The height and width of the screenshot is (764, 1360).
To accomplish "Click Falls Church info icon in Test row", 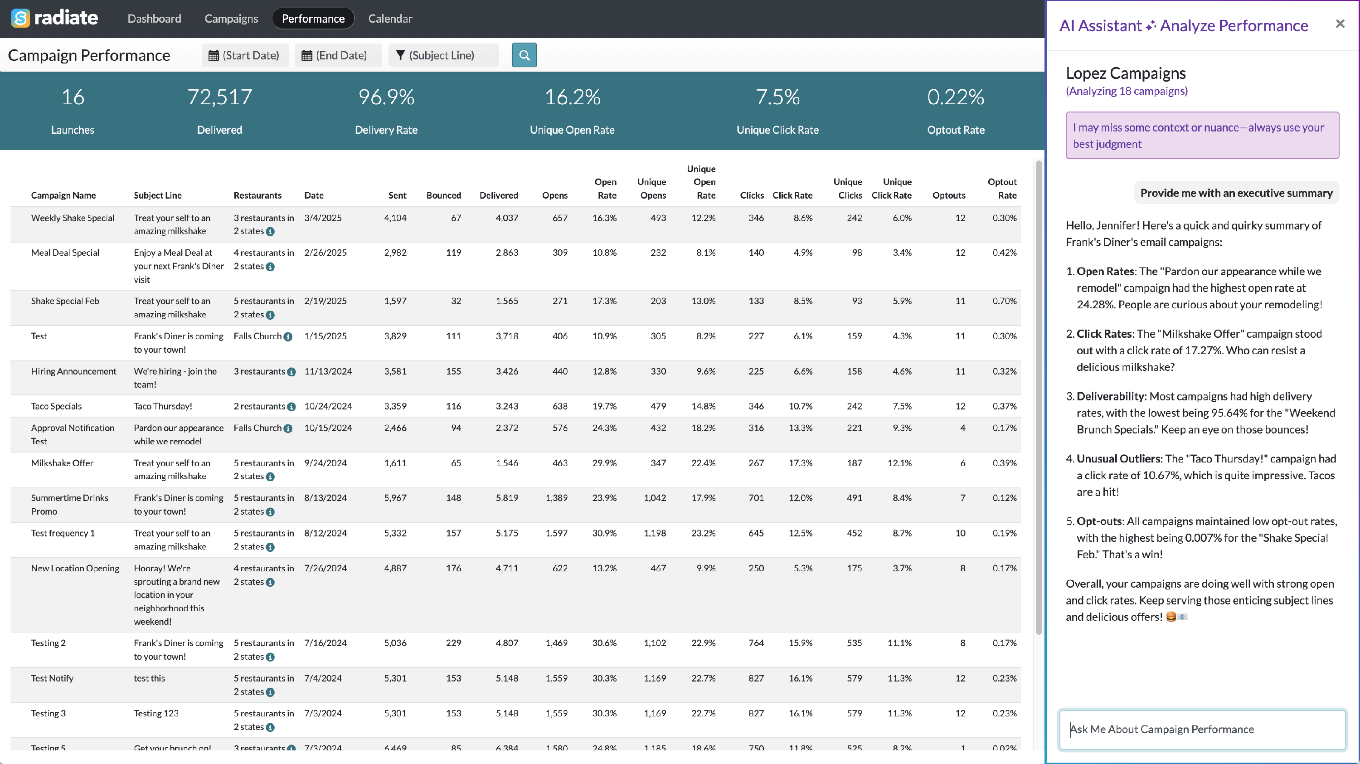I will [288, 337].
